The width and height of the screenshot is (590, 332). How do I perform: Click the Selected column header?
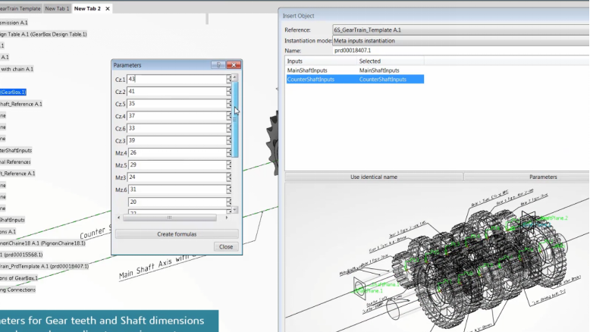pos(391,61)
